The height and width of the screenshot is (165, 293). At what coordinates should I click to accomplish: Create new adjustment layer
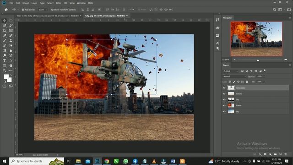270,154
